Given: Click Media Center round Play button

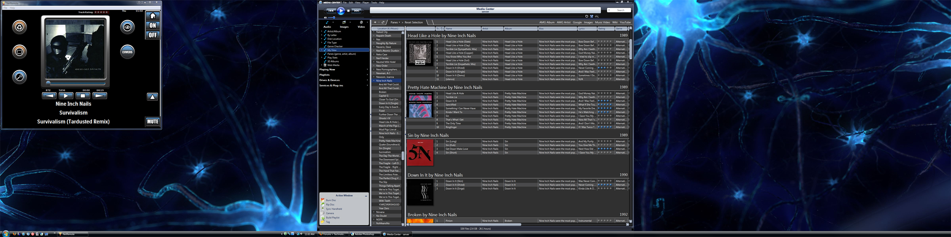Looking at the screenshot, I should [341, 11].
